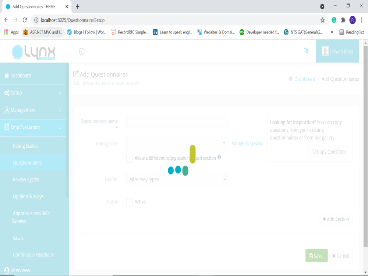Viewport: 368px width, 276px height.
Task: Toggle the Active status checkbox
Action: [x=129, y=202]
